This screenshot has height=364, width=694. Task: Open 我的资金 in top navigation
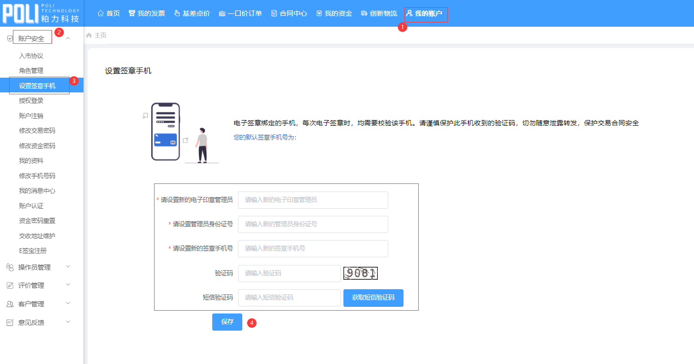pyautogui.click(x=338, y=13)
